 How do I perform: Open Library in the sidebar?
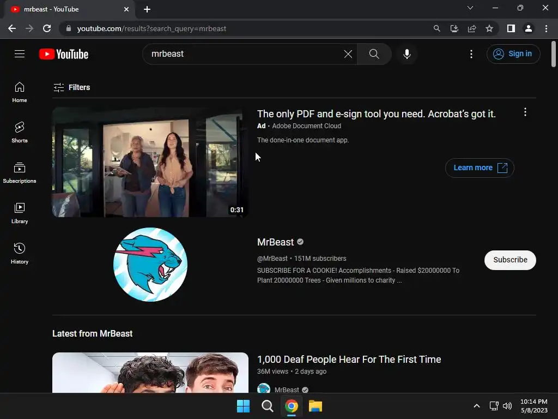point(20,213)
